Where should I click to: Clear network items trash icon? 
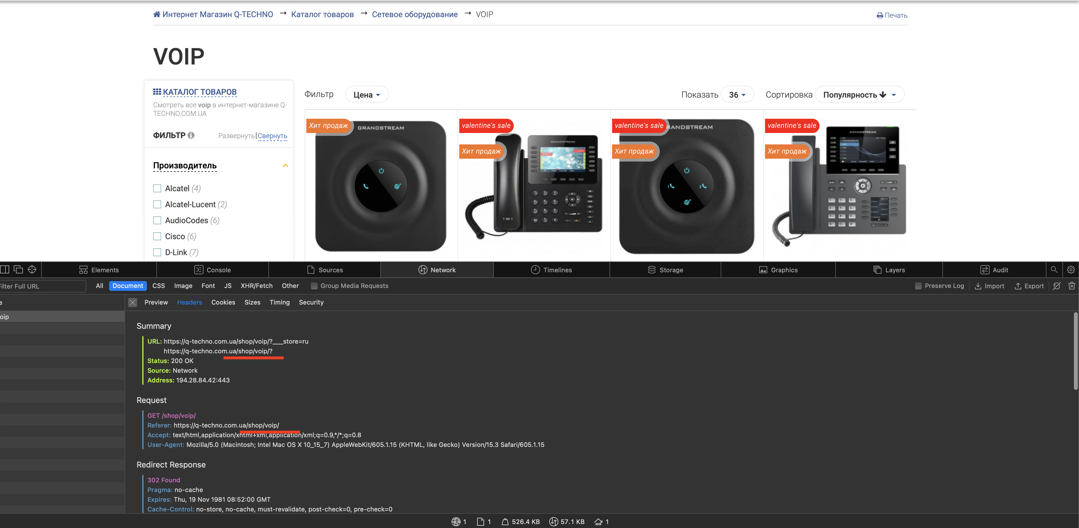pos(1072,286)
